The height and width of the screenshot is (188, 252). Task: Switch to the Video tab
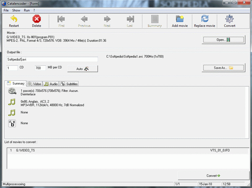34,84
